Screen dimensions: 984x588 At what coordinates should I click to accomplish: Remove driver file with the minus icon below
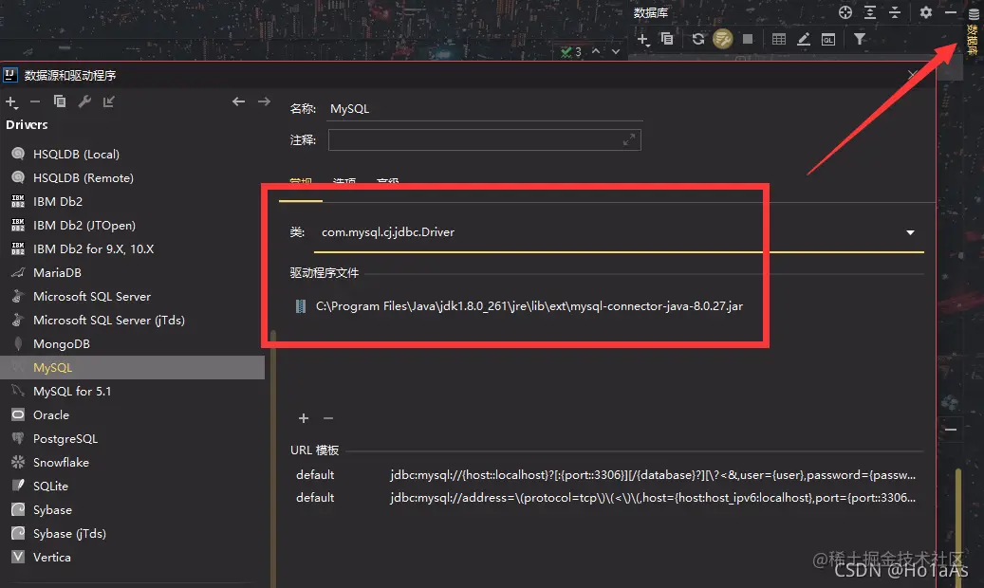[x=328, y=418]
